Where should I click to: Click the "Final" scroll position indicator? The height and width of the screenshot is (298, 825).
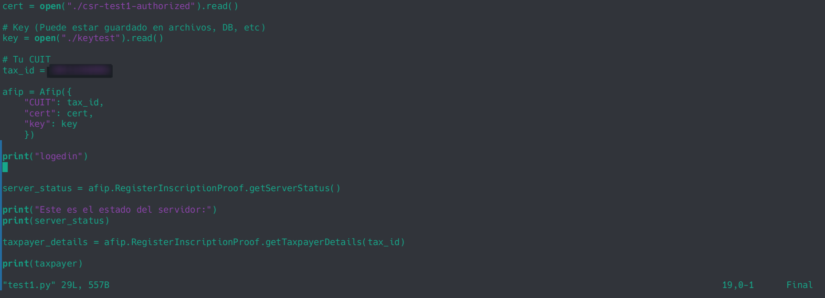click(x=799, y=285)
